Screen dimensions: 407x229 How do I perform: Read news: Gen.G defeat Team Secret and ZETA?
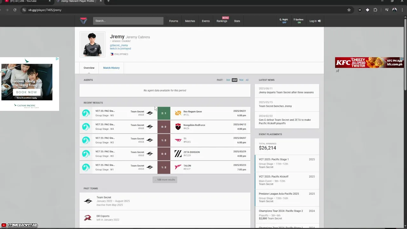[287, 120]
